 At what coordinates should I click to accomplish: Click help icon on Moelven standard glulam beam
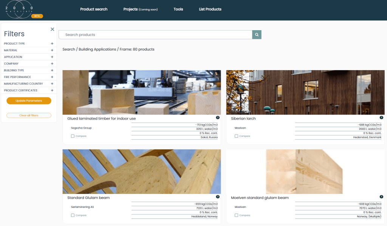pyautogui.click(x=381, y=197)
